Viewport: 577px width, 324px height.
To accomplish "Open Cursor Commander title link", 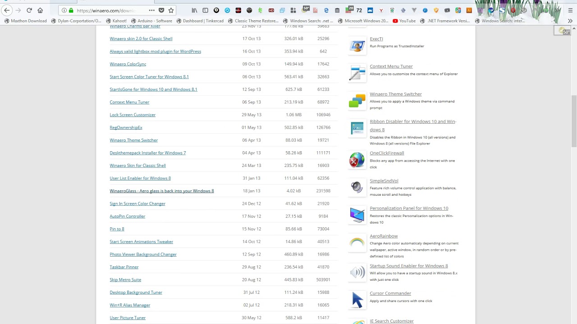I will [x=390, y=293].
